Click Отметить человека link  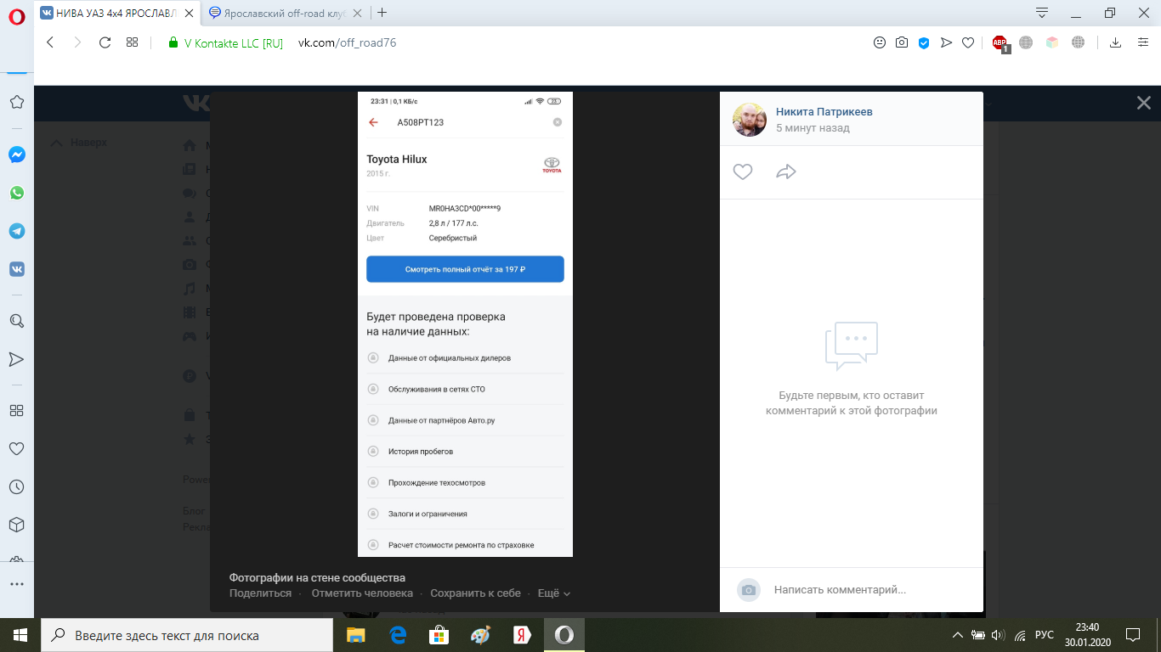tap(362, 593)
